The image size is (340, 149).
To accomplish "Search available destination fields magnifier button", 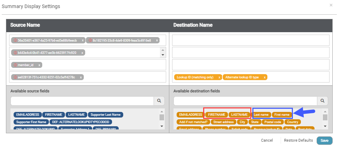I will [323, 101].
